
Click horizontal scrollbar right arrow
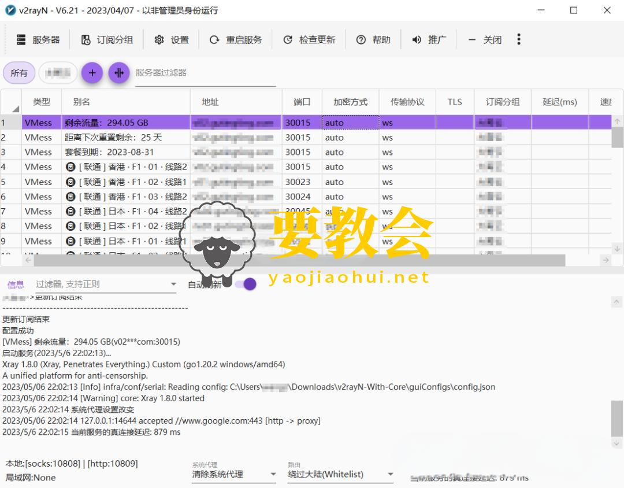pos(606,261)
